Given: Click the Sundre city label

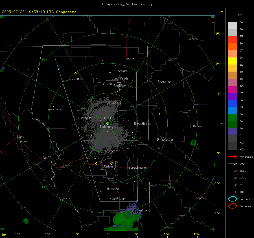Looking at the screenshot, I should point(86,117).
